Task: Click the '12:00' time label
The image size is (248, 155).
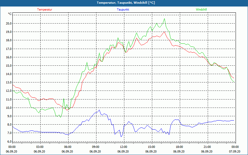Action: (124, 147)
